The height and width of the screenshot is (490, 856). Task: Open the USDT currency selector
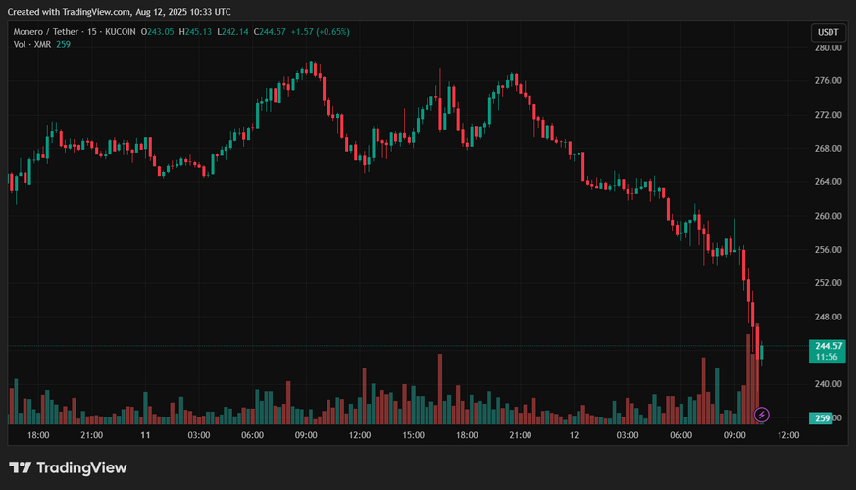(x=826, y=32)
